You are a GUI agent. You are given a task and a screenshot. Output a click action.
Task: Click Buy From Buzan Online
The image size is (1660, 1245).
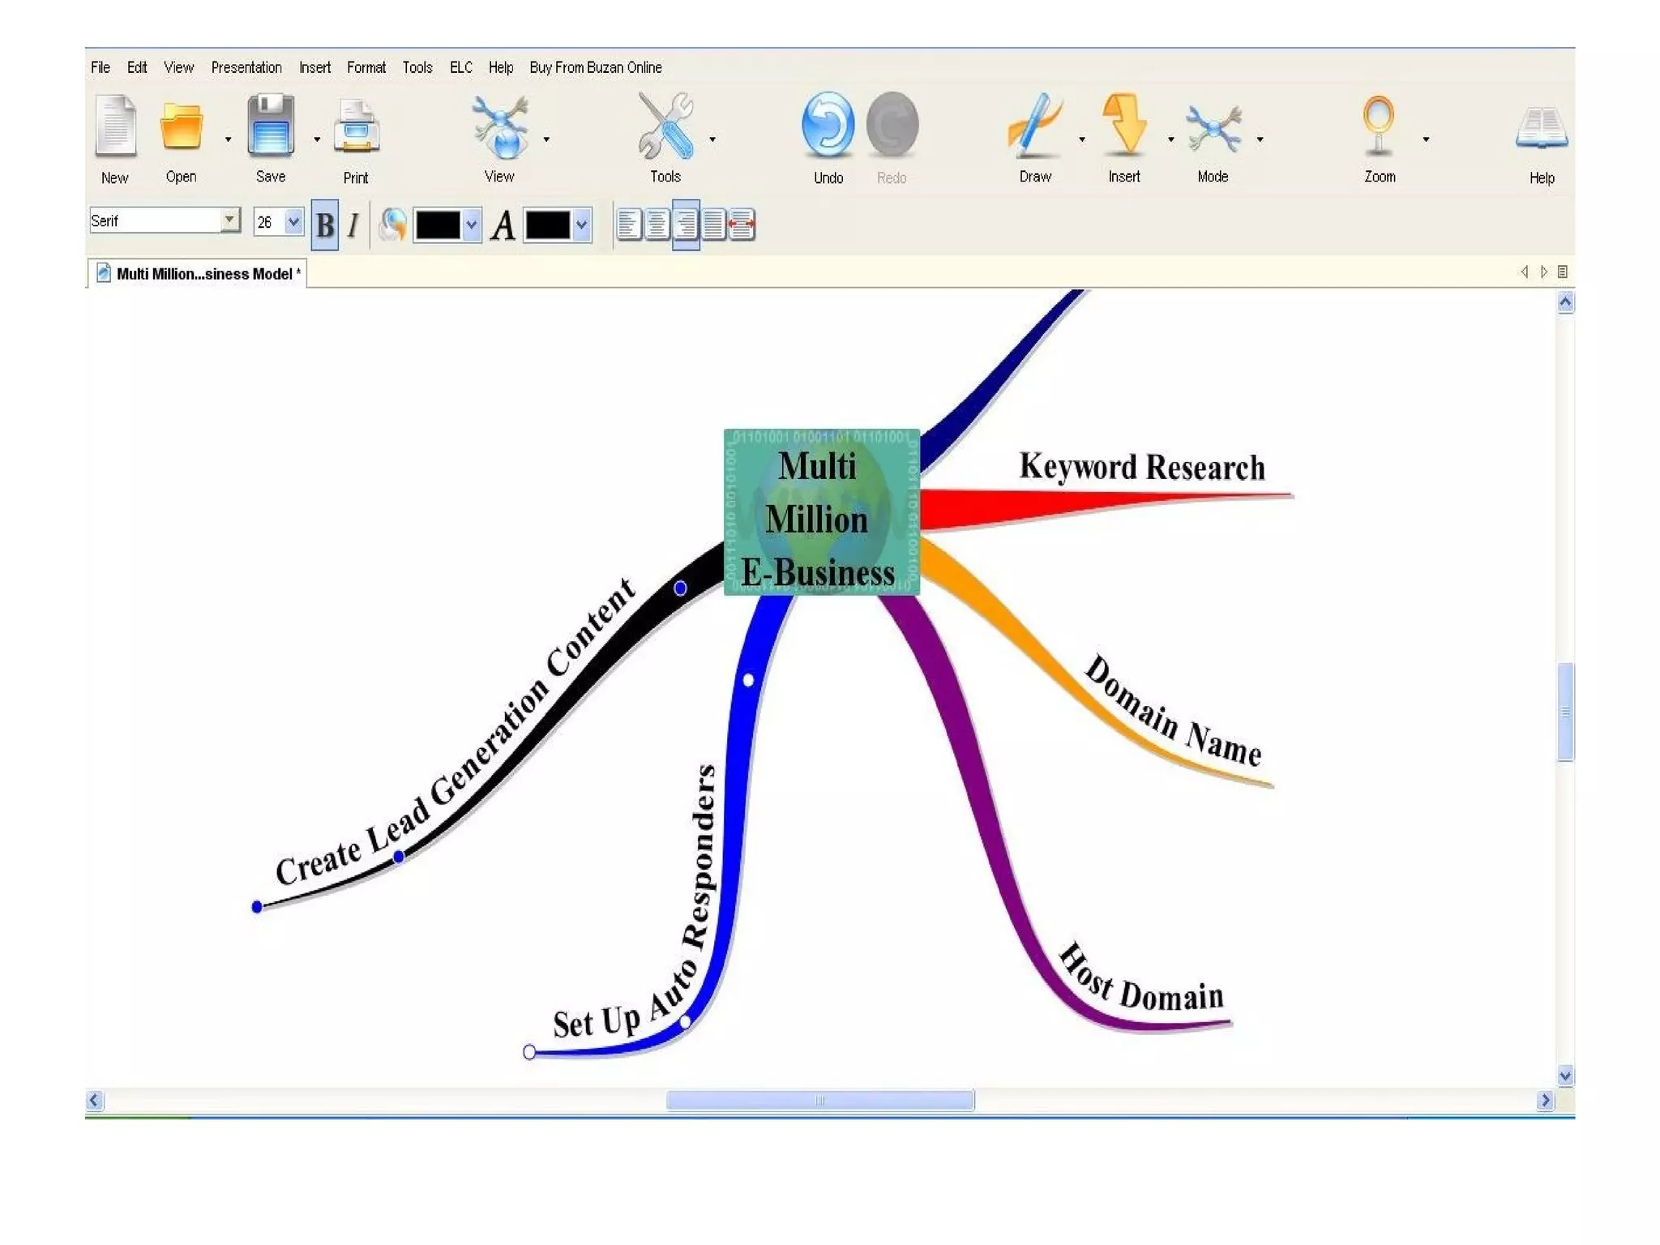tap(595, 67)
